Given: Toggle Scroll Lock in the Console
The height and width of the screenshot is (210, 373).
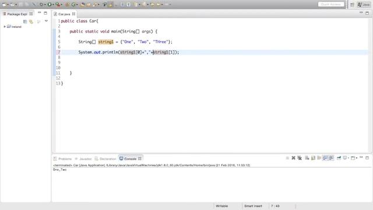Looking at the screenshot, I should click(x=313, y=158).
